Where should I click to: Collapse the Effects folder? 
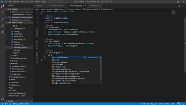click(x=12, y=26)
